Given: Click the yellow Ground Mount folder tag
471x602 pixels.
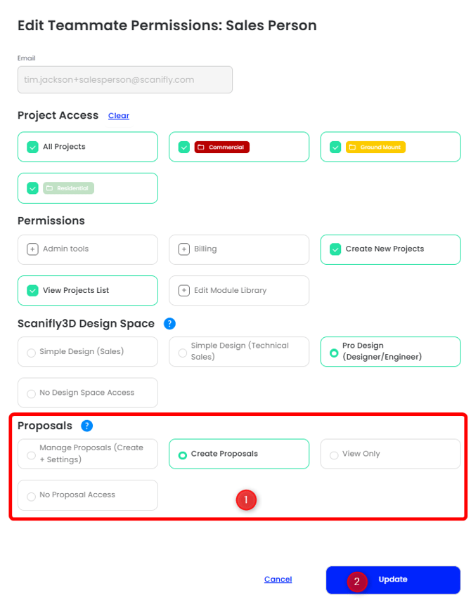Looking at the screenshot, I should click(375, 147).
